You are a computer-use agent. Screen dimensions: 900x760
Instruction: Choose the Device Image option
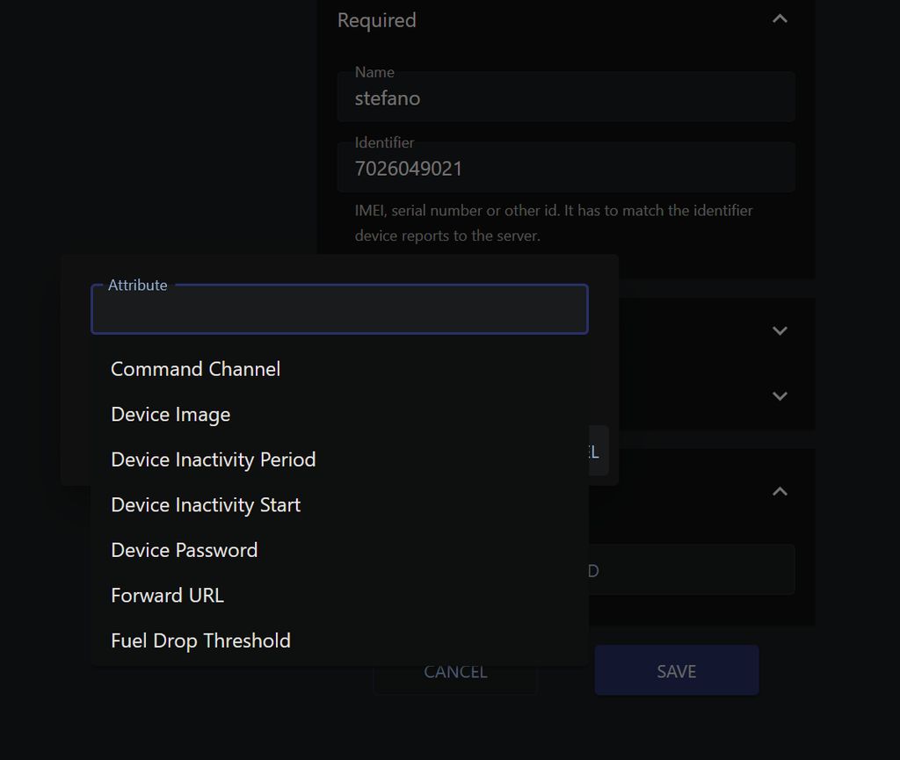(171, 415)
